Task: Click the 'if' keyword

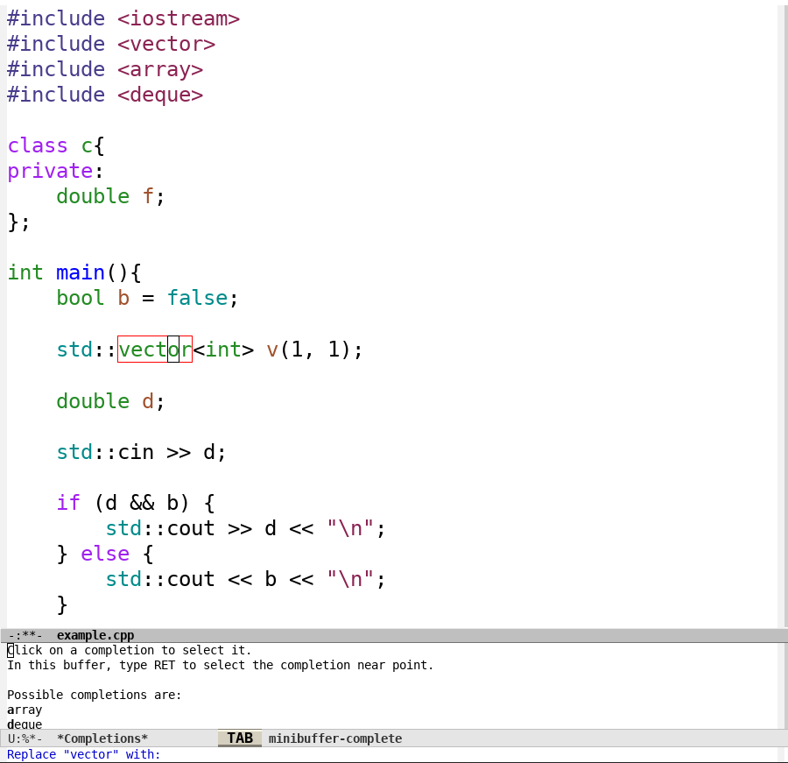Action: tap(68, 503)
